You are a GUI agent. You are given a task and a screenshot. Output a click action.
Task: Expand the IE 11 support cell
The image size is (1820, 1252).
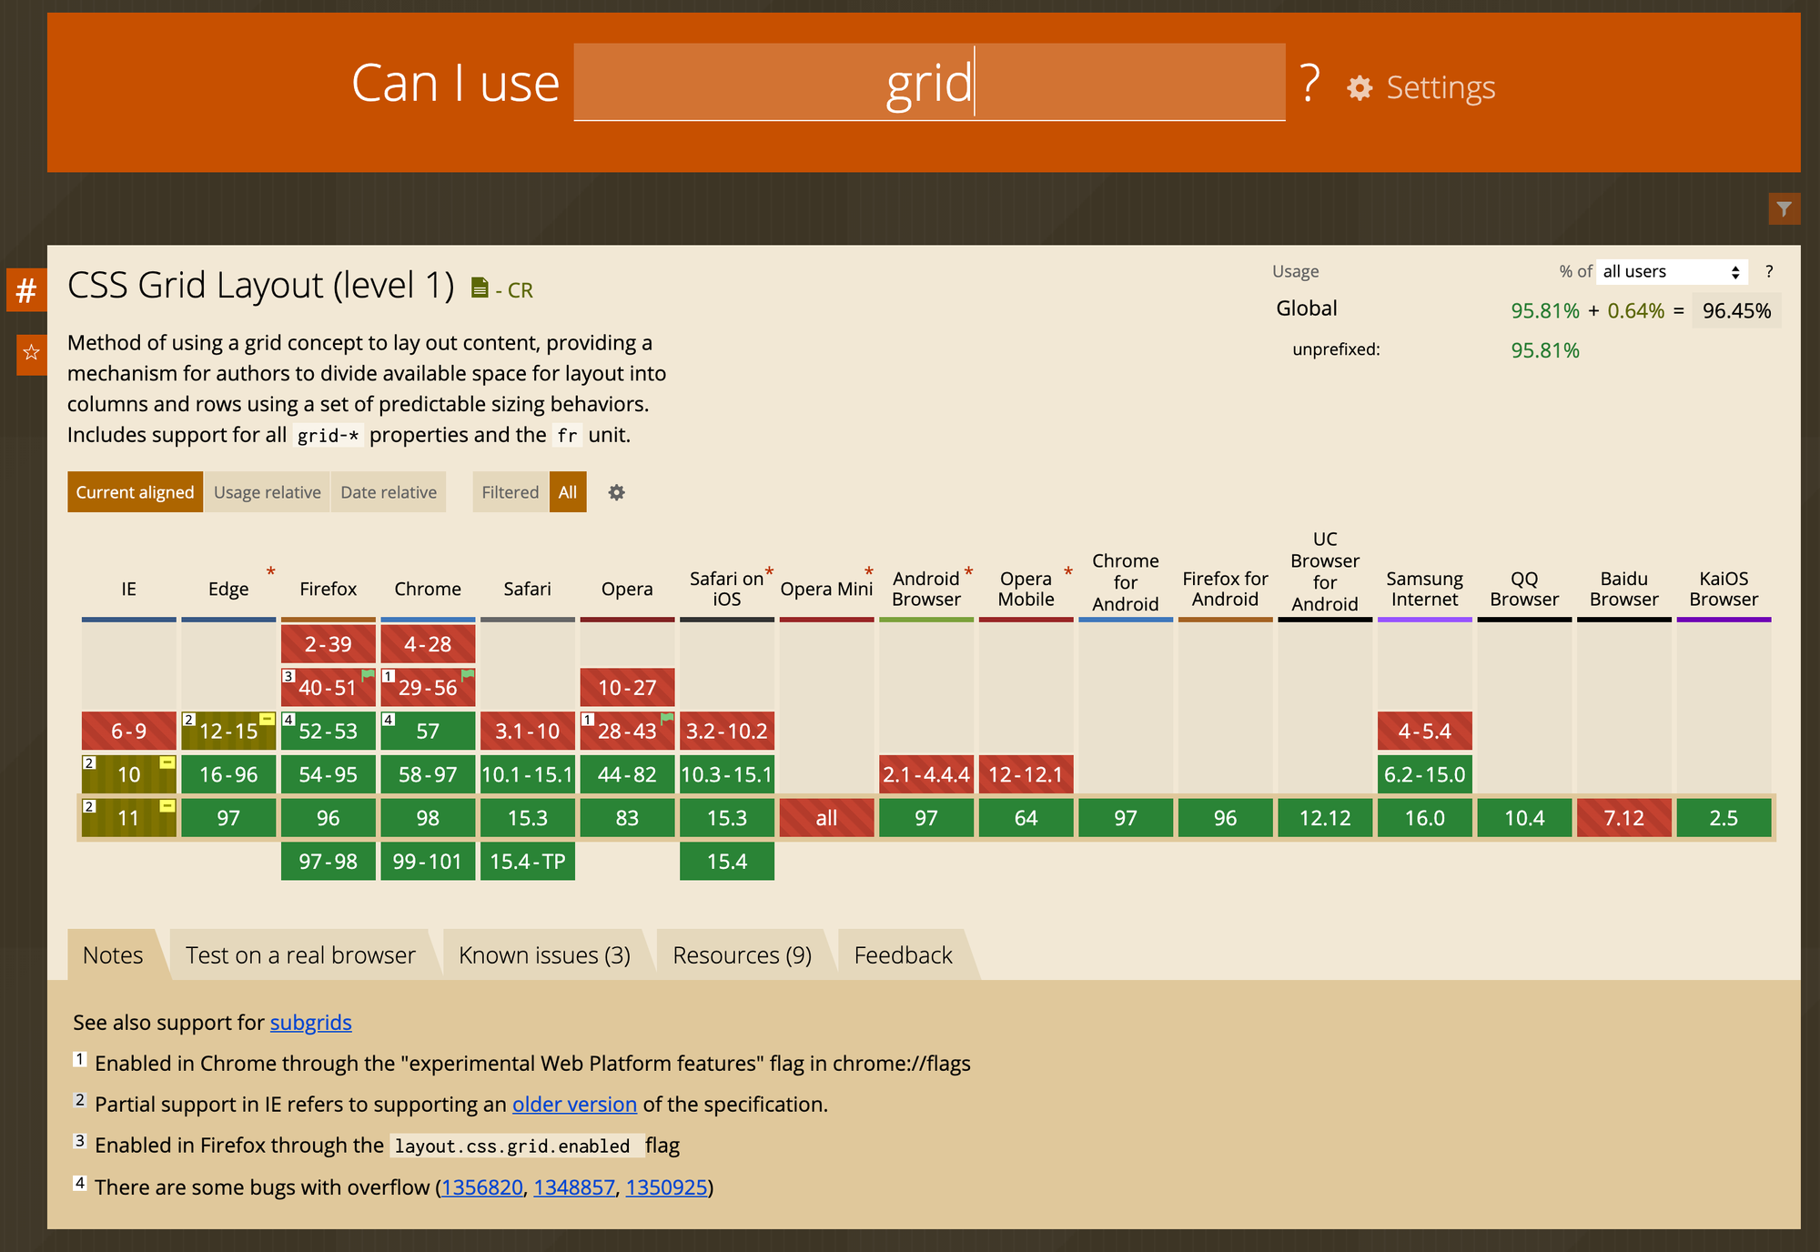128,818
